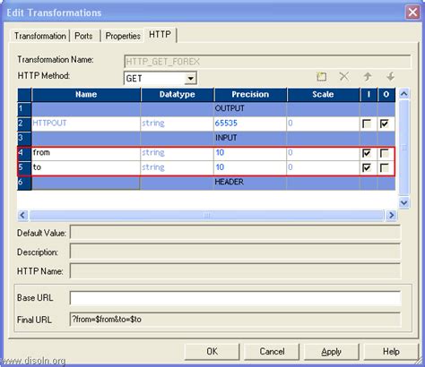This screenshot has height=367, width=425.
Task: Click the Transformation Name field
Action: click(x=267, y=62)
